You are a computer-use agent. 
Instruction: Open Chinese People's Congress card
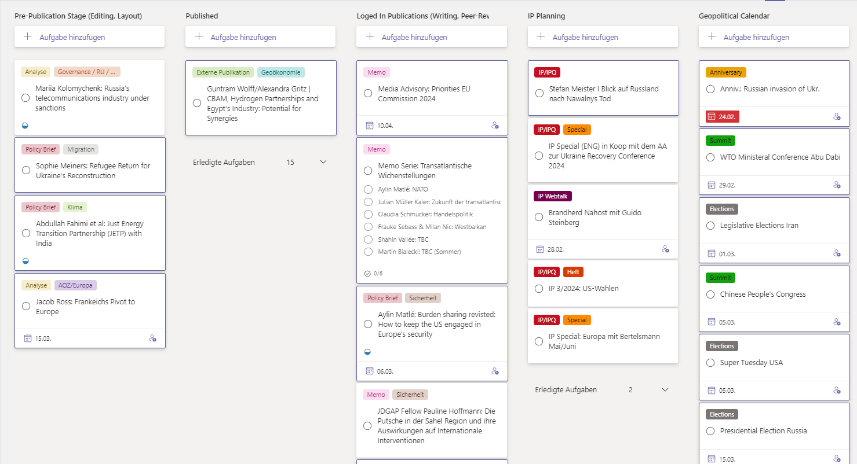coord(763,294)
